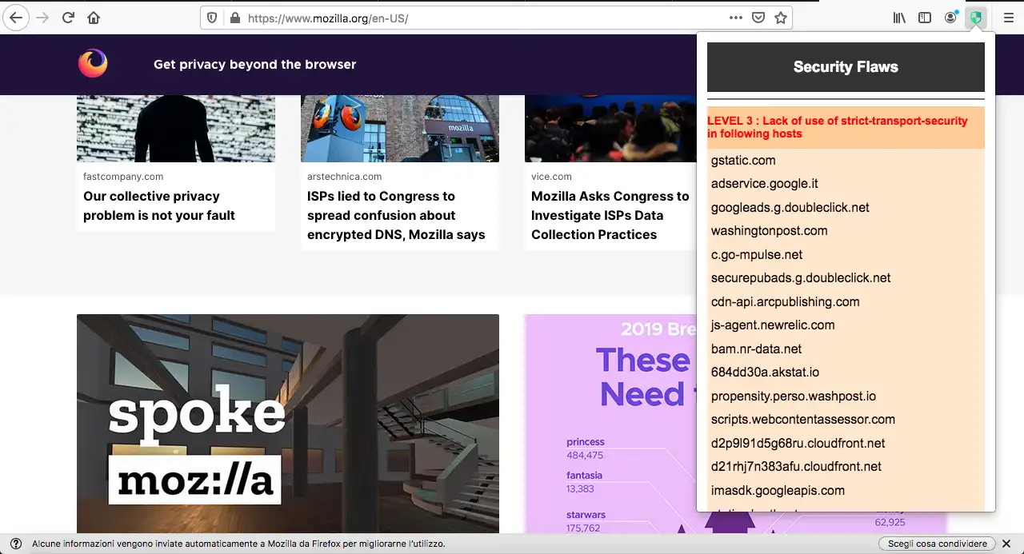Select host cdn-api.arcpublishing.com
The image size is (1024, 554).
click(x=785, y=302)
